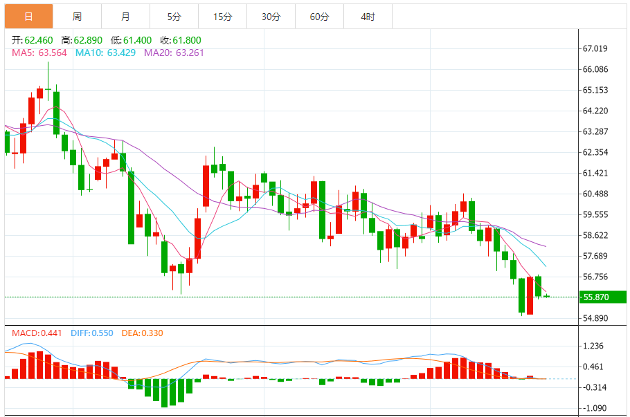Click the MA10 indicator label

(105, 53)
